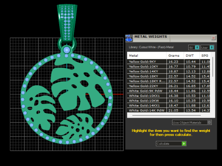Click the DWT column header
The image size is (222, 166).
[x=191, y=55]
